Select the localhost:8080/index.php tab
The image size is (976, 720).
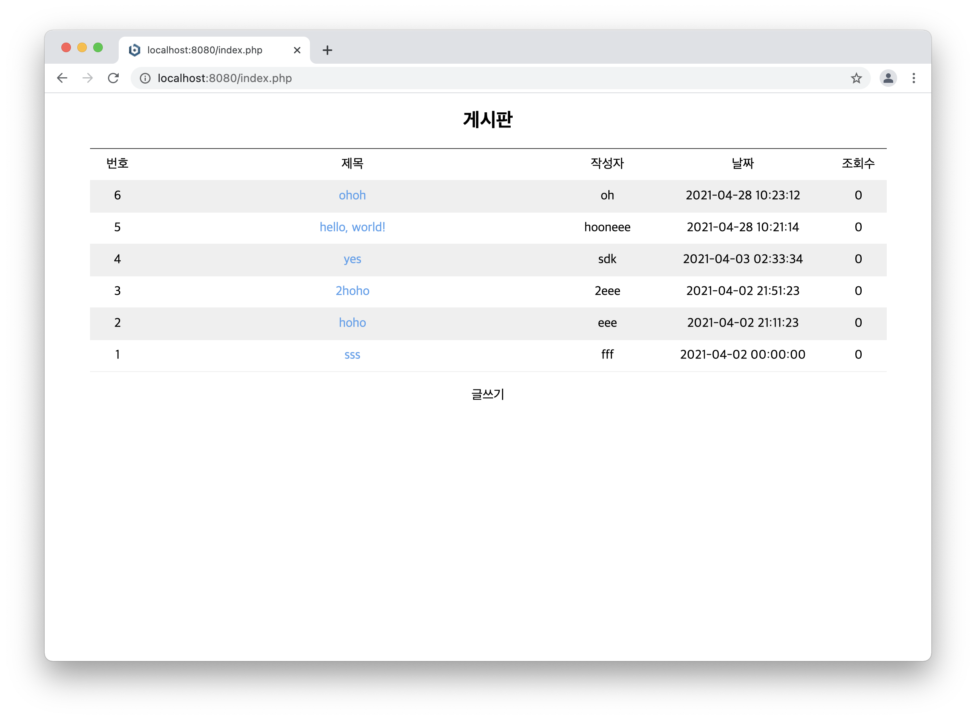(x=205, y=51)
